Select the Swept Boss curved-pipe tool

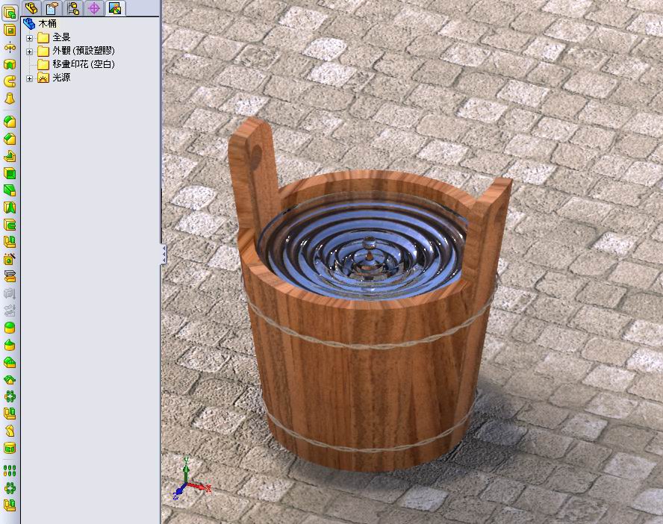click(x=9, y=81)
